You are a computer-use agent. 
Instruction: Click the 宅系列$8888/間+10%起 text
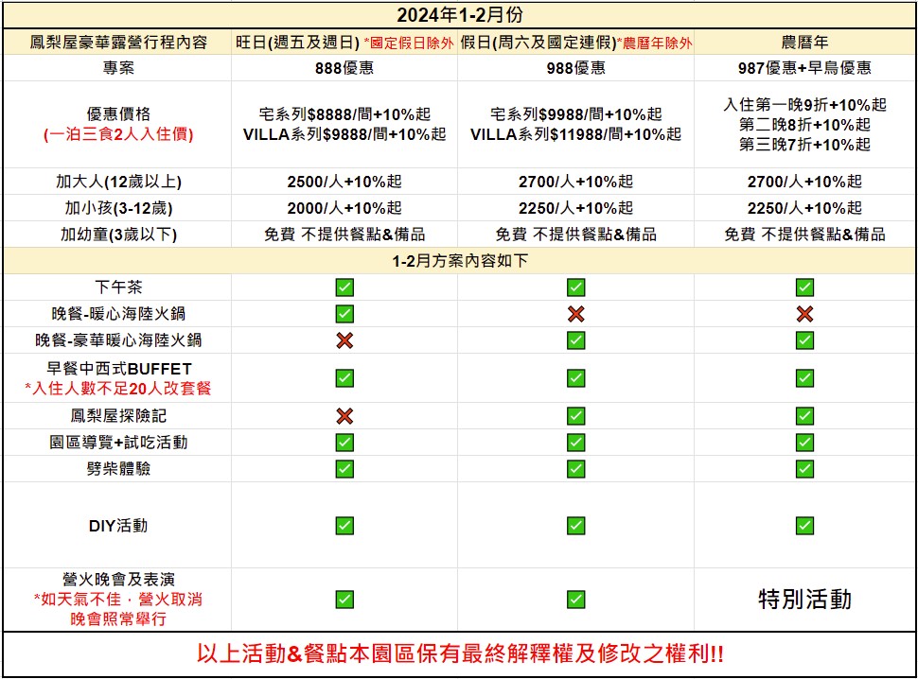click(x=344, y=114)
